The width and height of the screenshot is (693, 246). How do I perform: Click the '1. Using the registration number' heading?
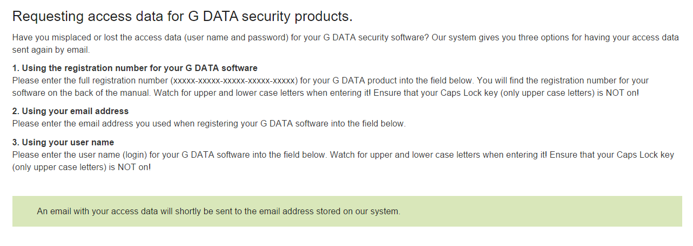pyautogui.click(x=134, y=68)
